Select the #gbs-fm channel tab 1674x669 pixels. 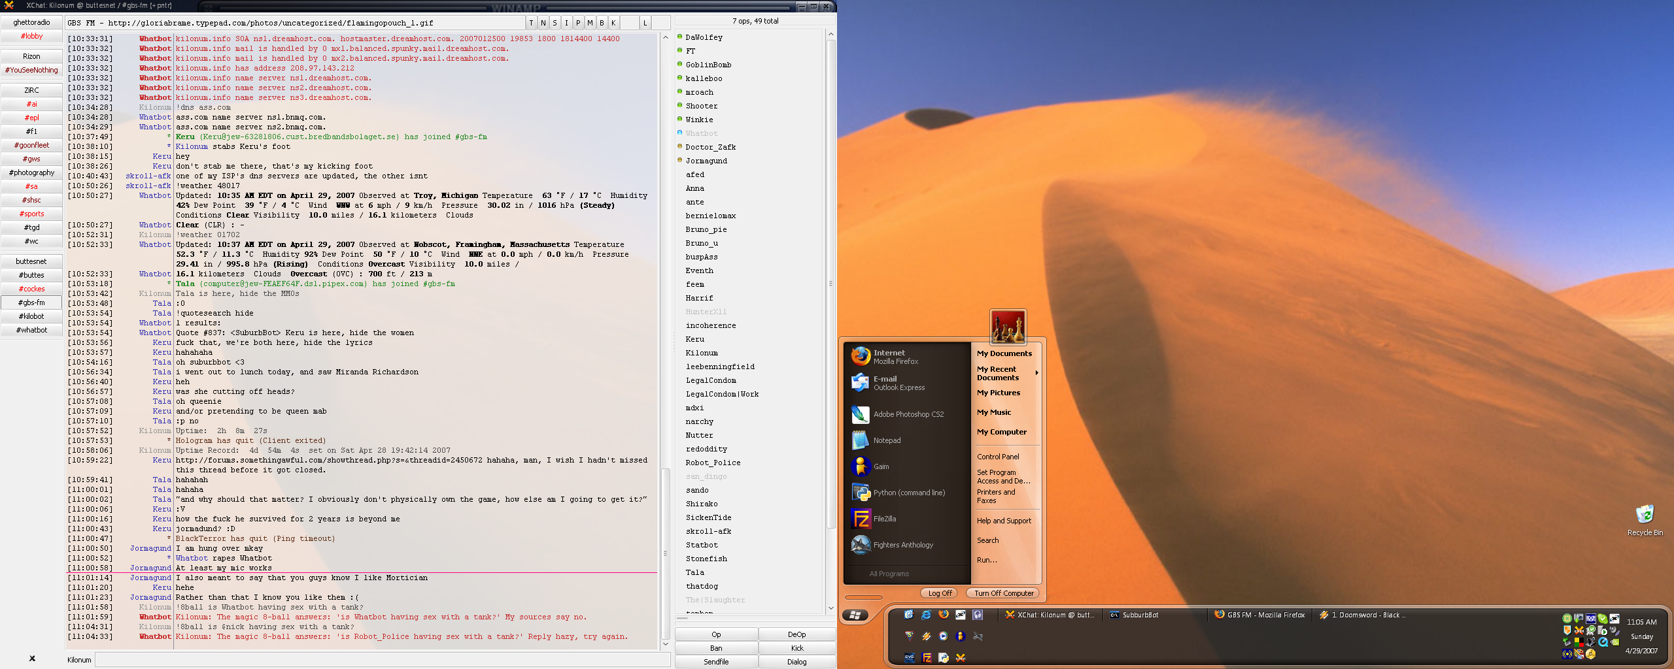click(x=31, y=302)
